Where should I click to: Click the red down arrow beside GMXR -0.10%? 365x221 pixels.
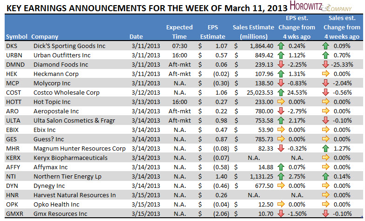pos(326,214)
